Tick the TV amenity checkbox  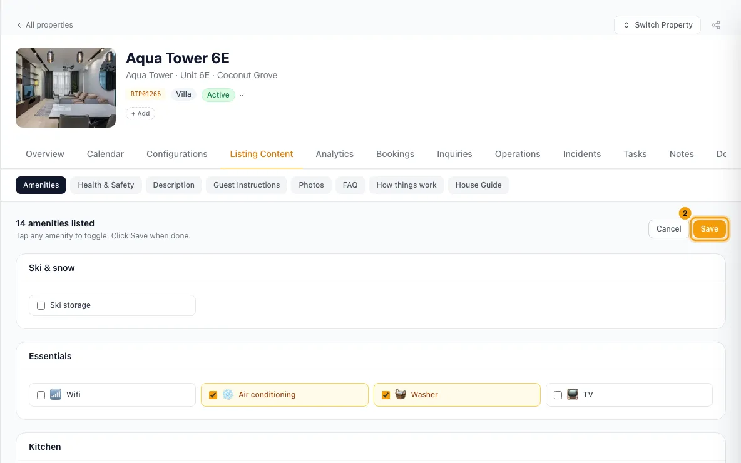[x=558, y=395]
